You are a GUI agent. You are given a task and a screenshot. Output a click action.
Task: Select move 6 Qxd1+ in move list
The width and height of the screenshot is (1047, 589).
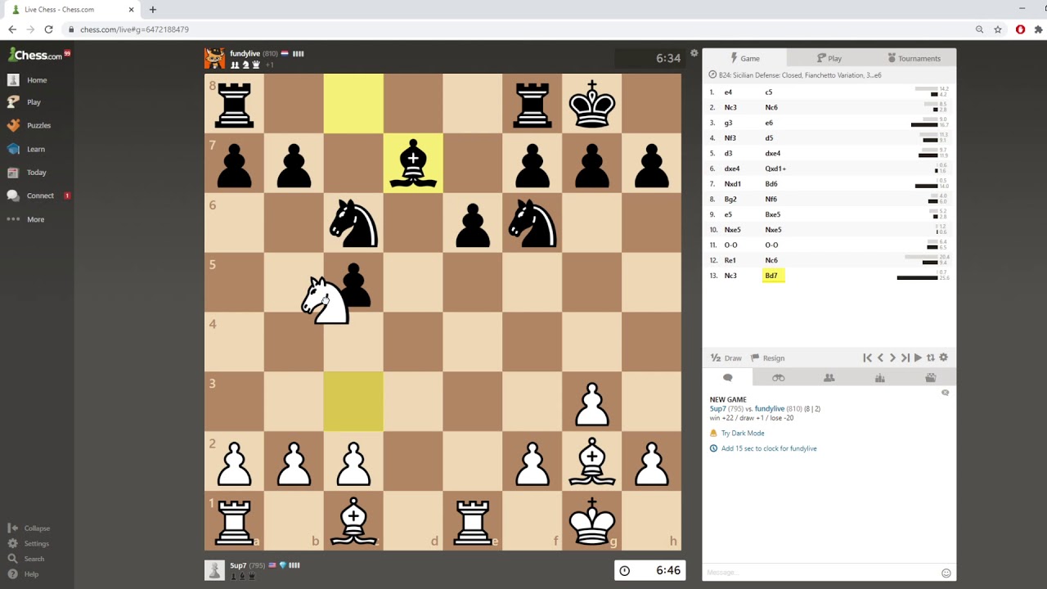[775, 169]
